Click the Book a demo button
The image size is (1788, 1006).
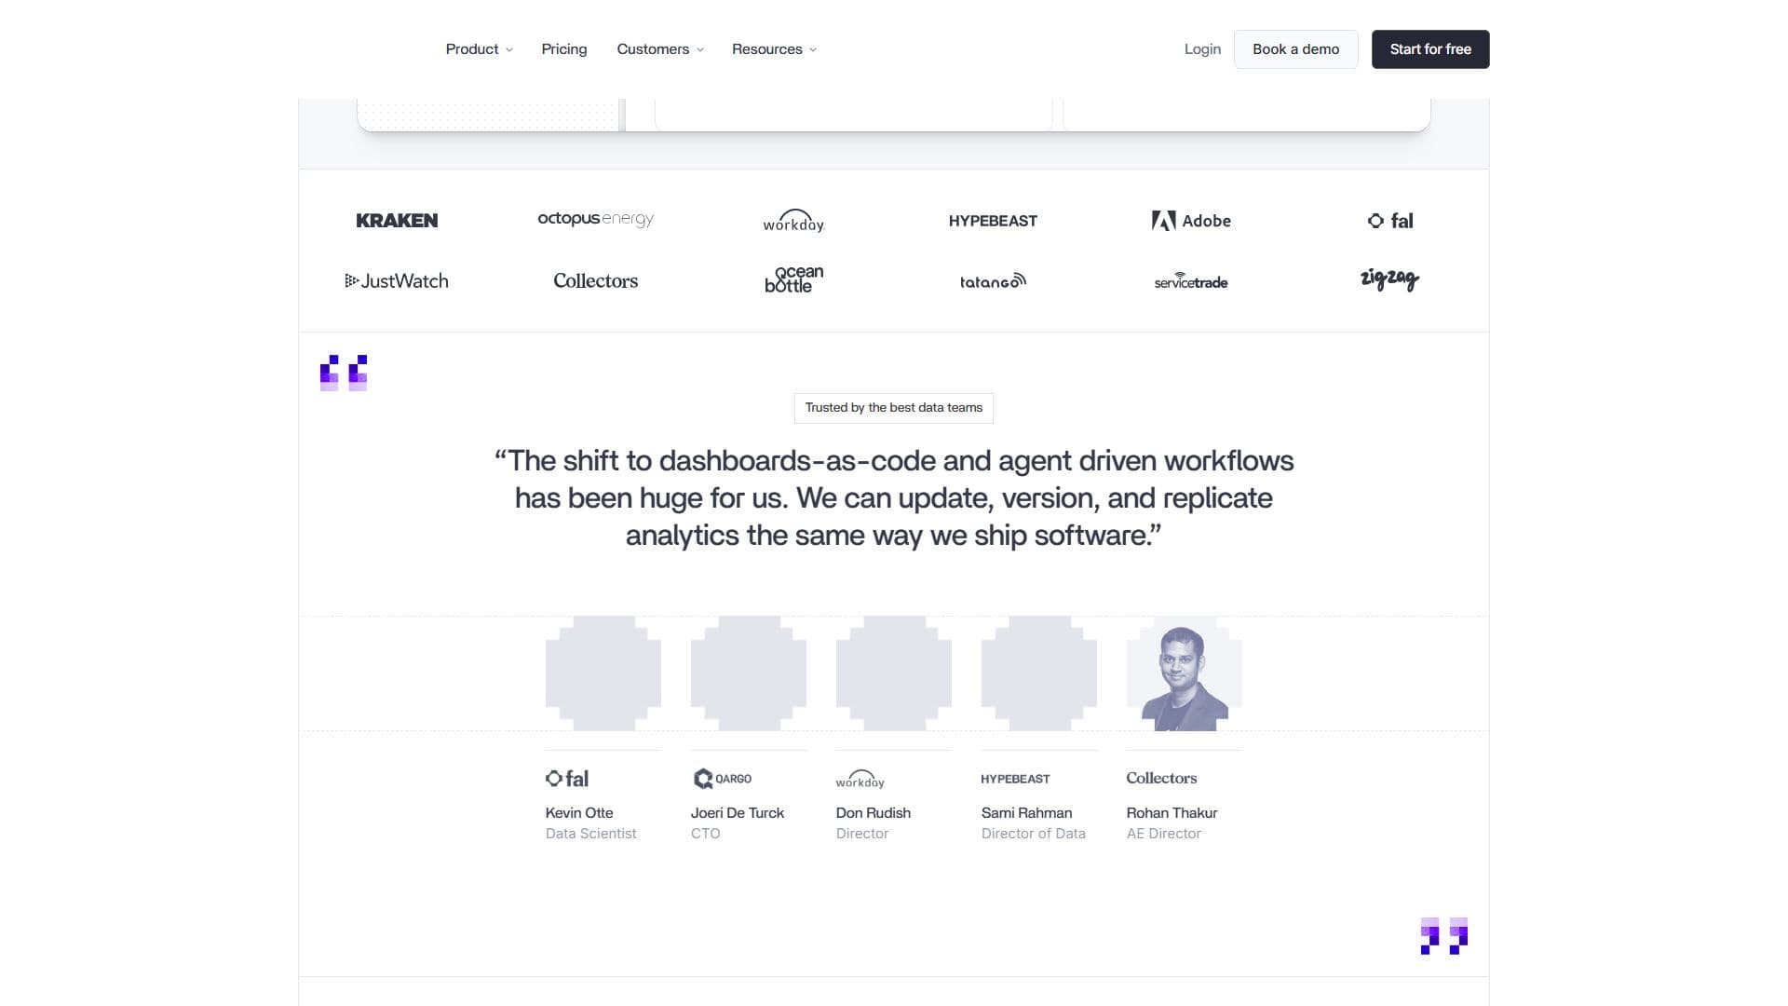pyautogui.click(x=1296, y=49)
